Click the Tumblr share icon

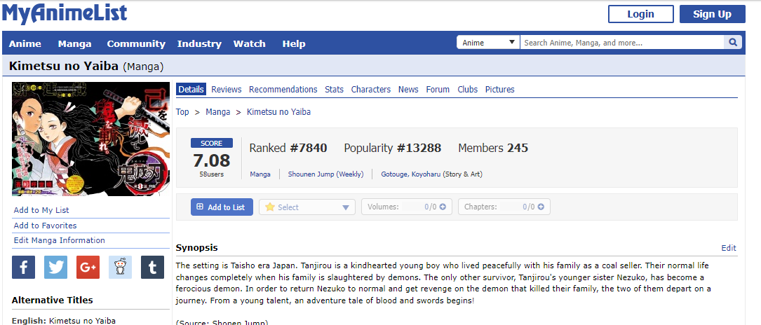(152, 267)
